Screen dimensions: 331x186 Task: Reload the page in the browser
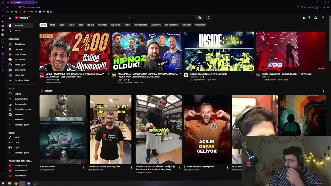(x=15, y=7)
